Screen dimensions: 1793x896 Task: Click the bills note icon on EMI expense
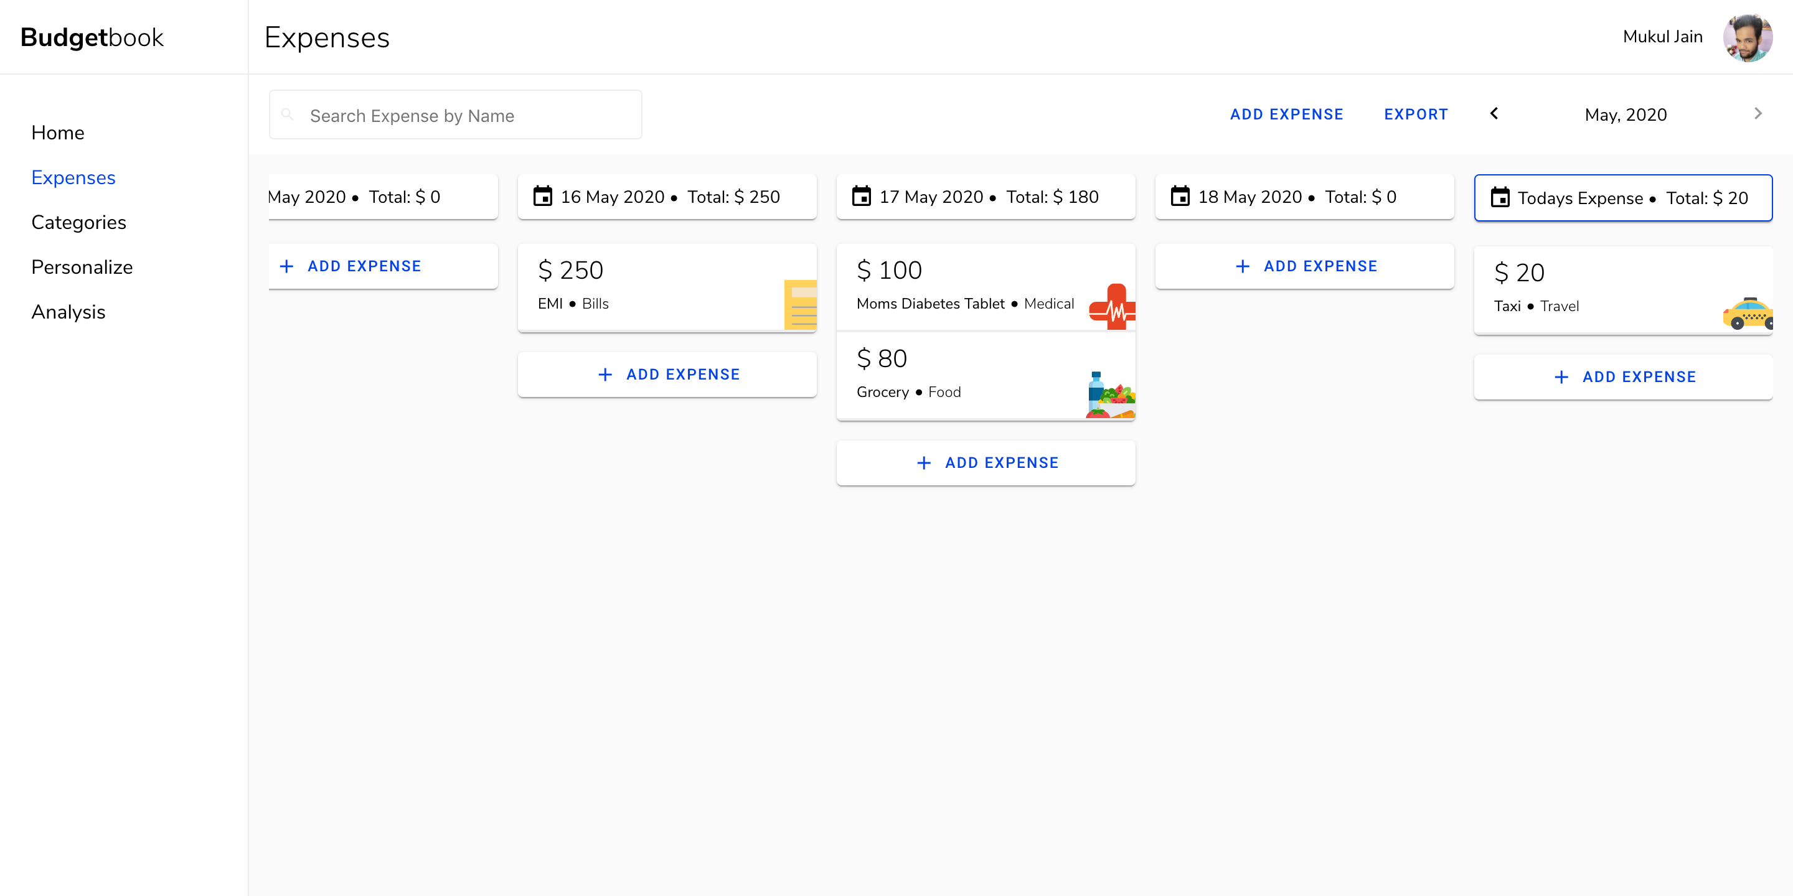point(801,305)
